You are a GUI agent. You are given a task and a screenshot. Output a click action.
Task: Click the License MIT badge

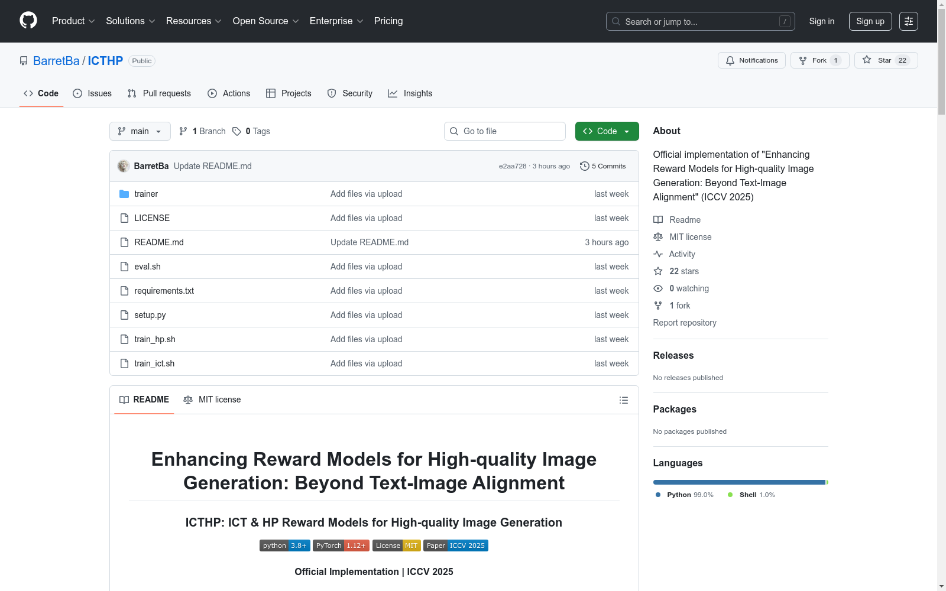397,545
